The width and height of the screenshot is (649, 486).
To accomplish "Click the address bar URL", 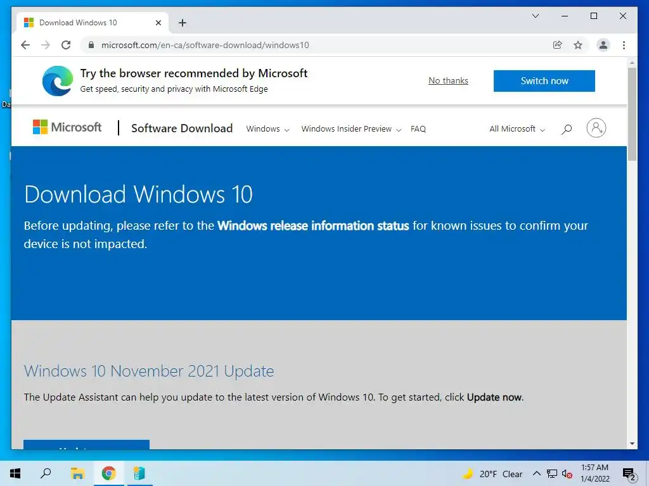I will pos(205,45).
